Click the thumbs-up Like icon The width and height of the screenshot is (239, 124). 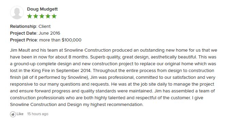[13, 114]
